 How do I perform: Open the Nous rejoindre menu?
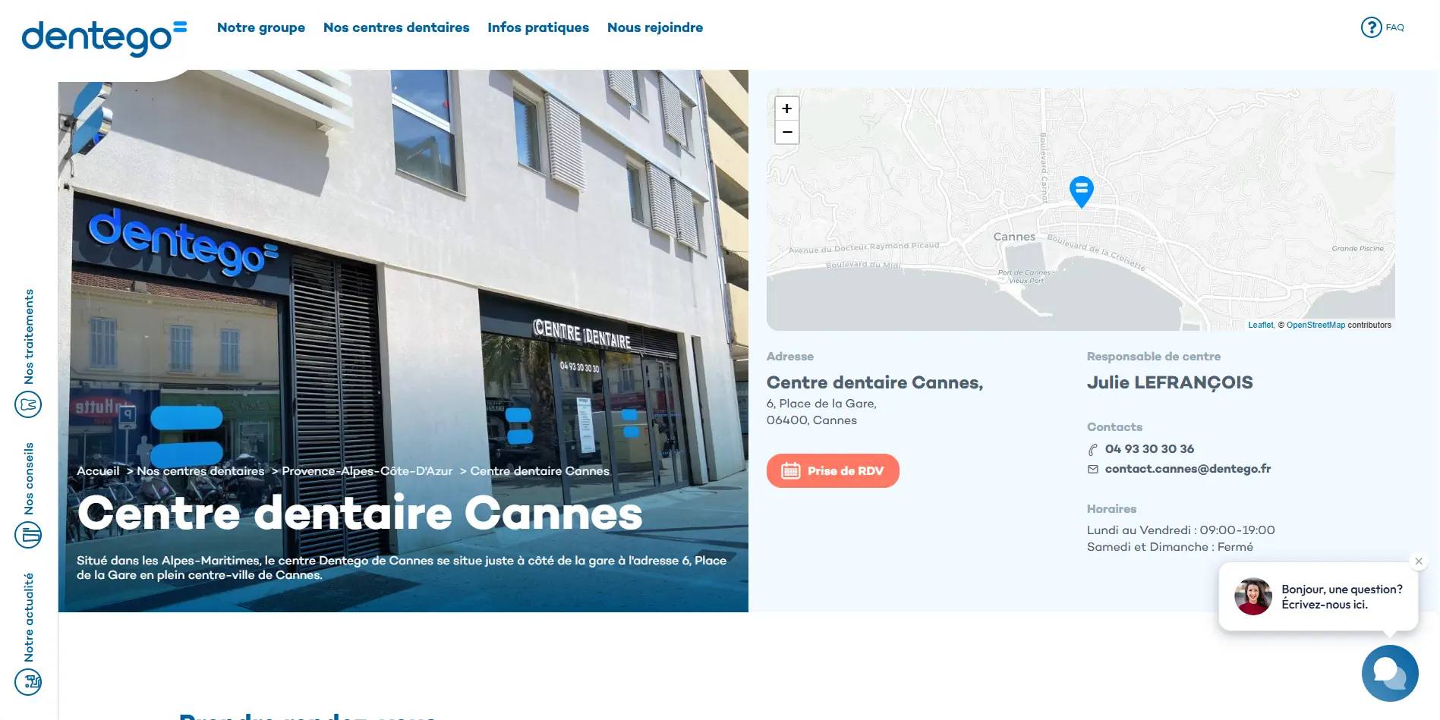(x=655, y=27)
